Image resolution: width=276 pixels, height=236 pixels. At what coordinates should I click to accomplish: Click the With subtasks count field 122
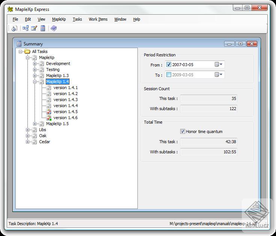209,109
